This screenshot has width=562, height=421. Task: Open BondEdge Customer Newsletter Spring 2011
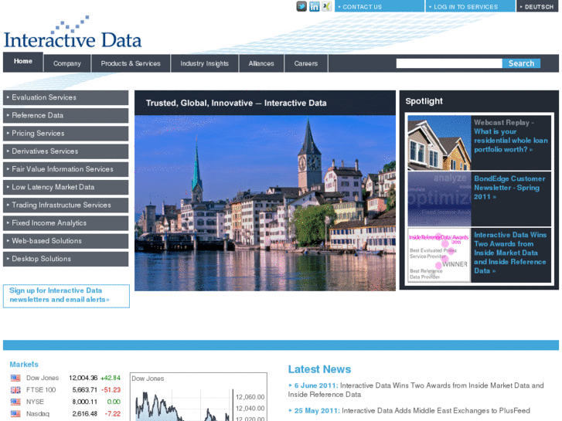[509, 188]
